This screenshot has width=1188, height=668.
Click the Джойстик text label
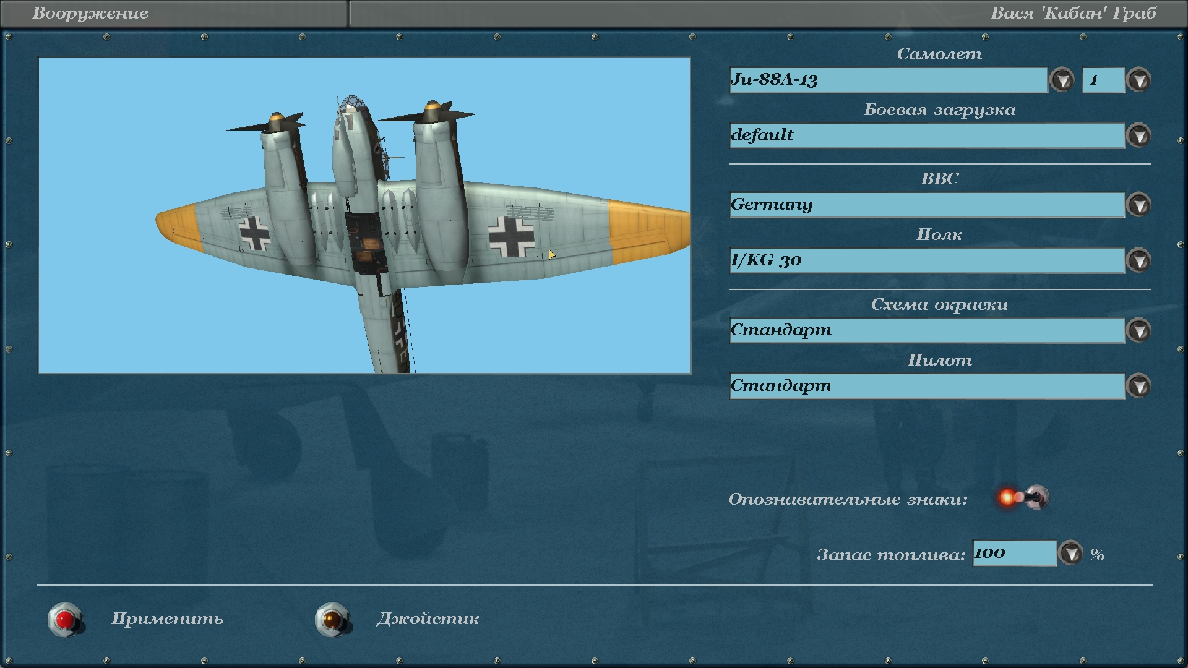click(428, 619)
